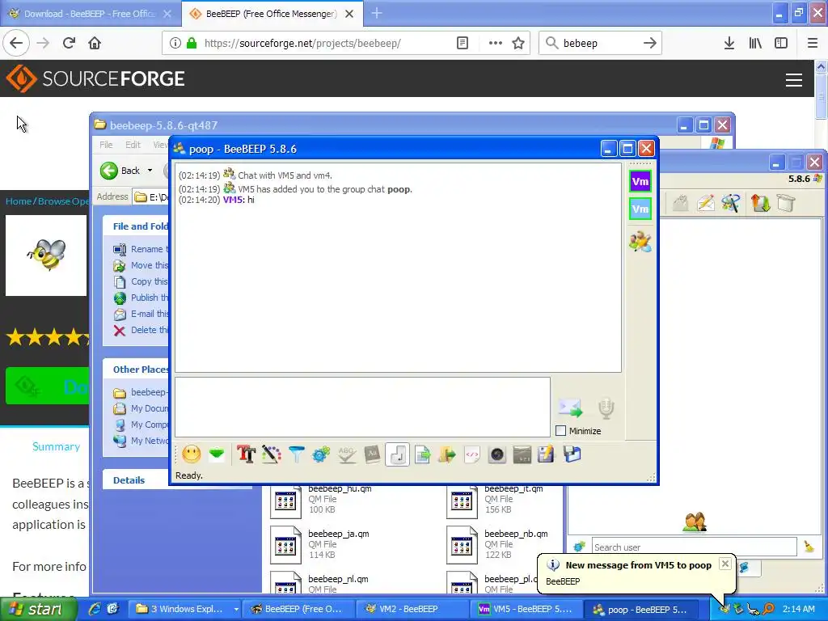Open chat settings blue gears icon
The height and width of the screenshot is (621, 828).
point(321,454)
